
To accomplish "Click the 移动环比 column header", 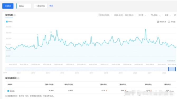I will click(x=167, y=85).
